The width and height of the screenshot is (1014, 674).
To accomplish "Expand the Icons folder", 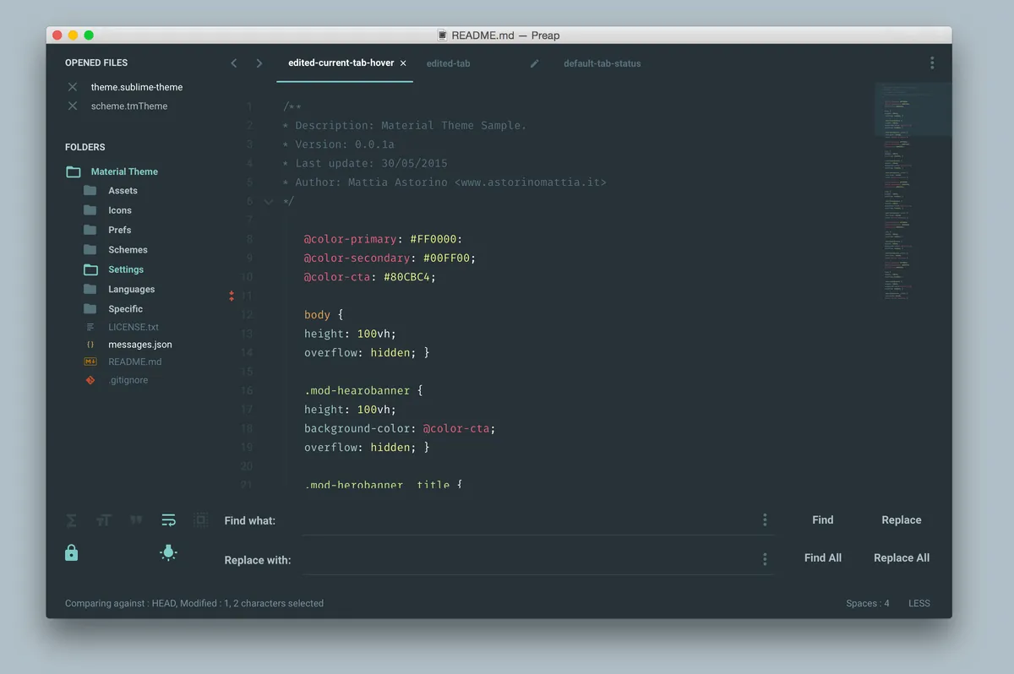I will [x=90, y=210].
